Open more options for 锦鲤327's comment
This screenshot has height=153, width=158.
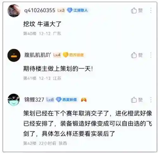pyautogui.click(x=151, y=100)
